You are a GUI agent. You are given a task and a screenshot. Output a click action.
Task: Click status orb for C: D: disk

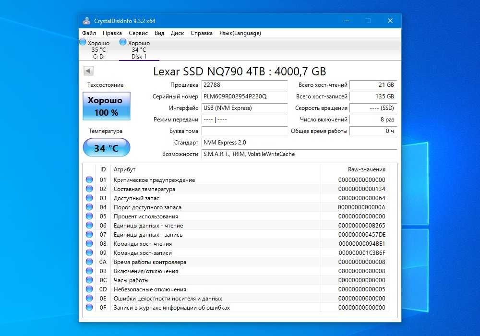click(x=83, y=42)
